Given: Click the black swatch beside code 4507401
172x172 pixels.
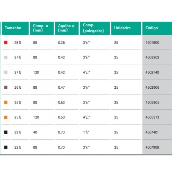Looking at the screenshot, I should (x=6, y=132).
